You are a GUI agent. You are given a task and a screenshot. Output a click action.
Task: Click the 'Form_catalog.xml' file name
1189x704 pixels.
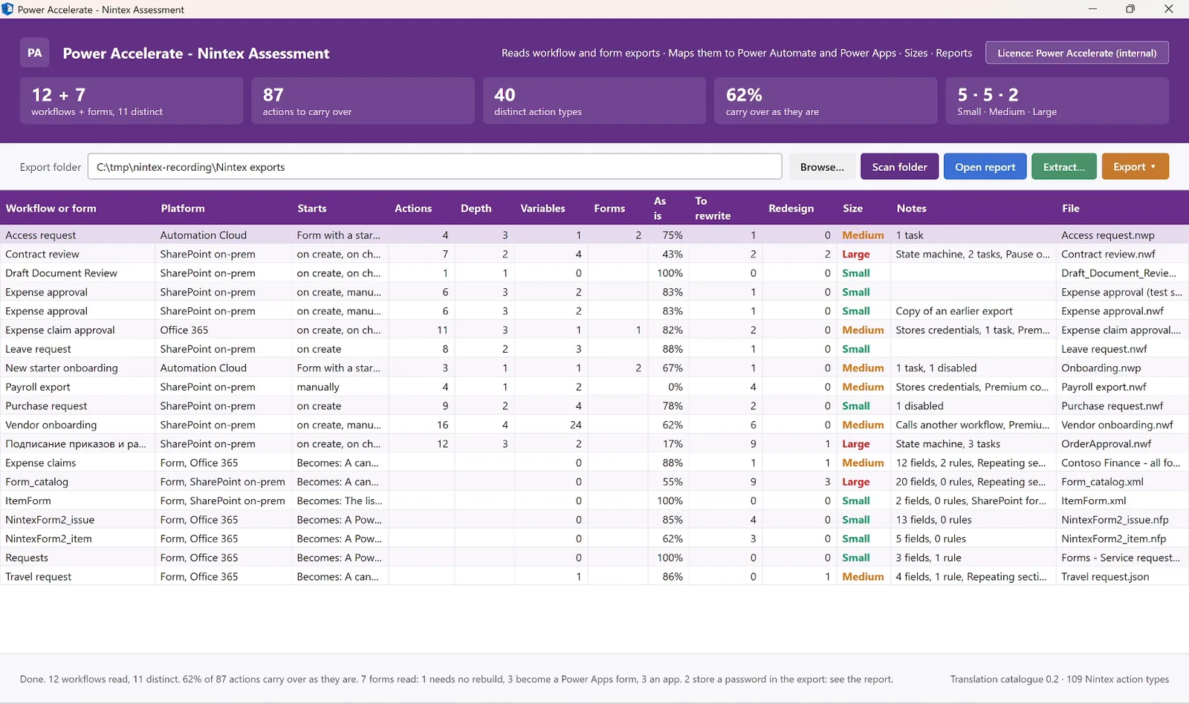click(x=1103, y=481)
